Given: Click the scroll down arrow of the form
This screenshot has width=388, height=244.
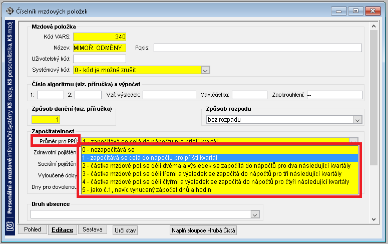Looking at the screenshot, I should click(x=373, y=219).
